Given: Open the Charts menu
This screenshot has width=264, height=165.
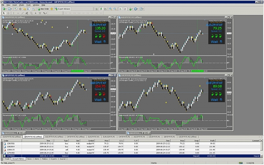Looking at the screenshot, I should (22, 5).
